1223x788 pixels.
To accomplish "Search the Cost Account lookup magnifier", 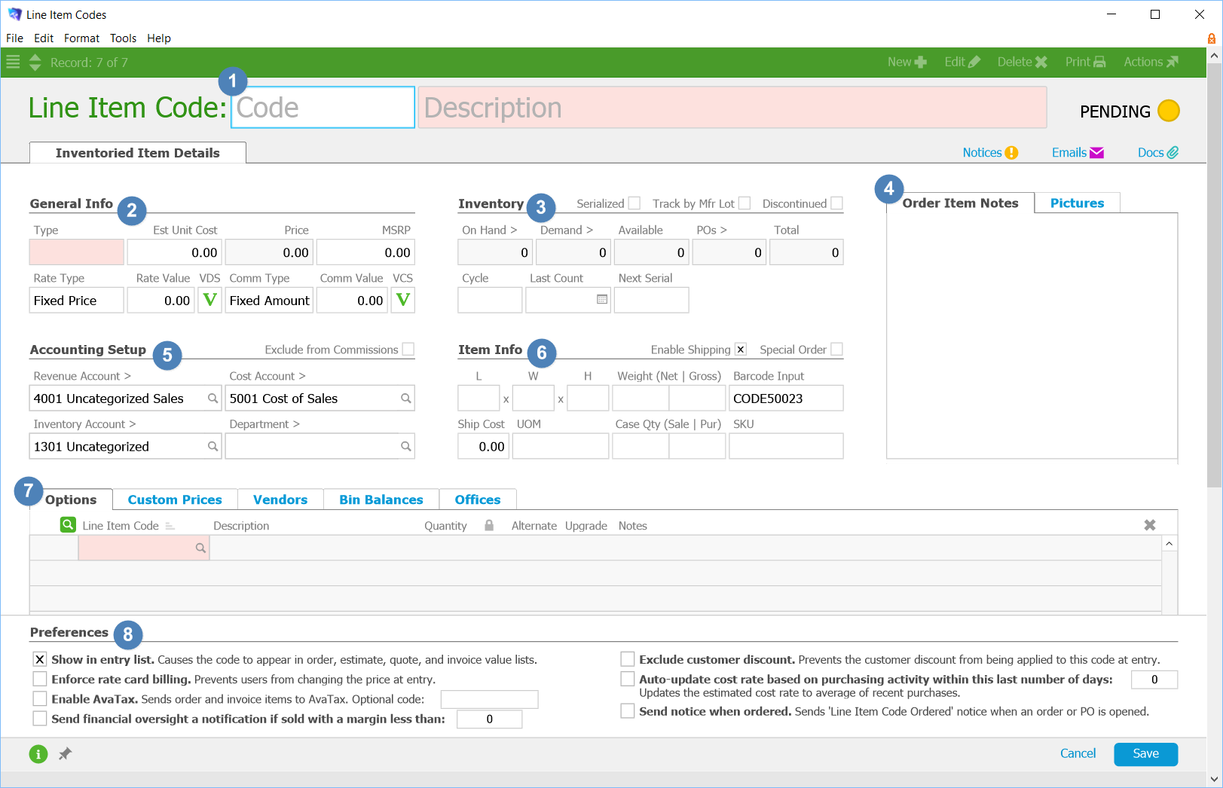I will coord(406,399).
